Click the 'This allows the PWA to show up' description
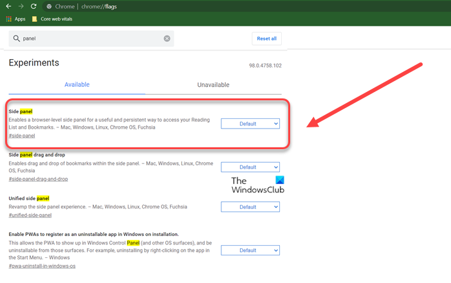Image resolution: width=451 pixels, height=283 pixels. [110, 250]
